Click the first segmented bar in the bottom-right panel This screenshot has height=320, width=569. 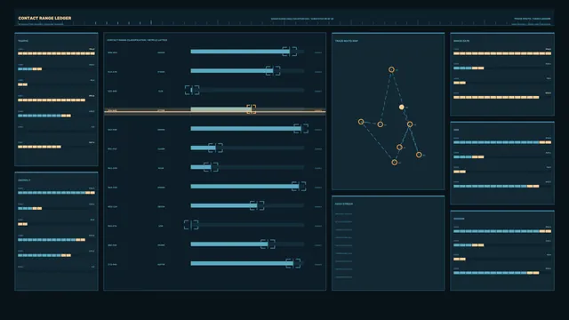502,231
